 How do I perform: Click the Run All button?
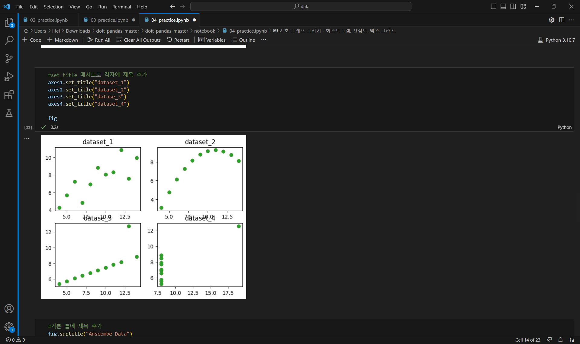click(99, 40)
